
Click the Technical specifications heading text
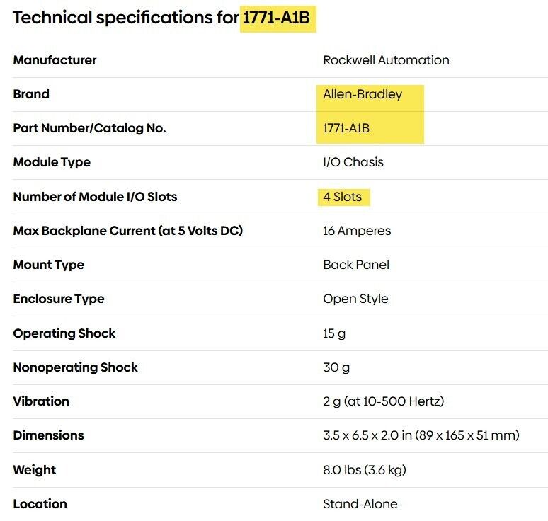click(125, 18)
